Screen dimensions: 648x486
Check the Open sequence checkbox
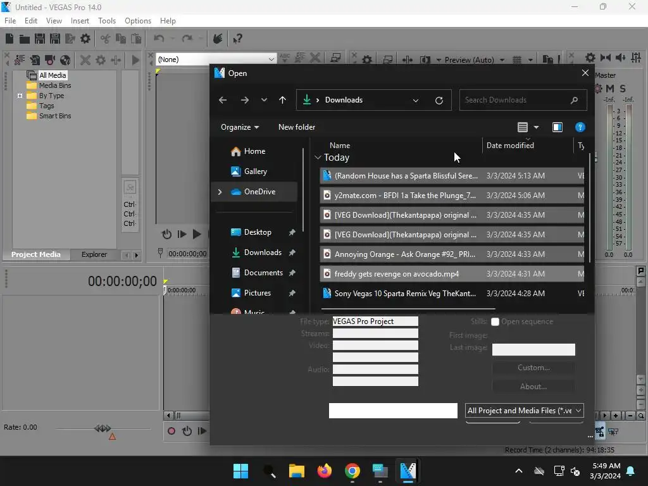click(x=495, y=321)
